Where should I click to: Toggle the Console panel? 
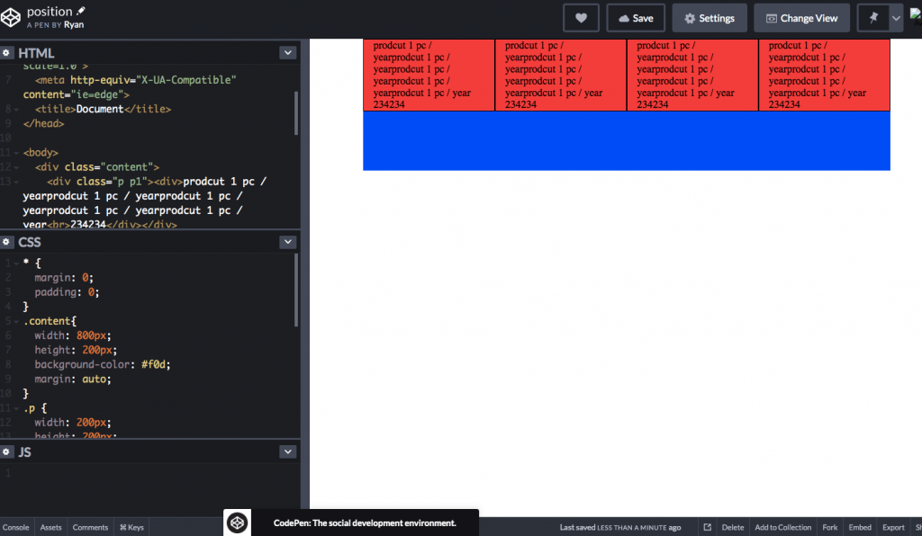click(x=15, y=527)
